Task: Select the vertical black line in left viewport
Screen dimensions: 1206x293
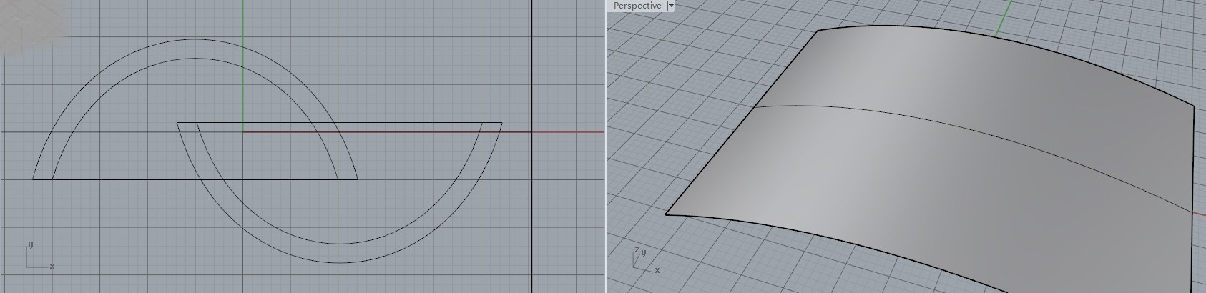Action: [532, 146]
